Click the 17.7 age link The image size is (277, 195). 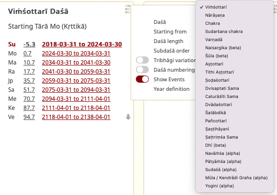point(29,72)
